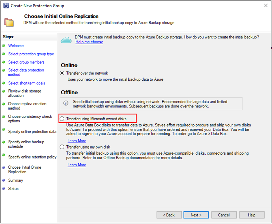Viewport: 272px width, 224px height.
Task: Click the Back button
Action: (x=169, y=215)
